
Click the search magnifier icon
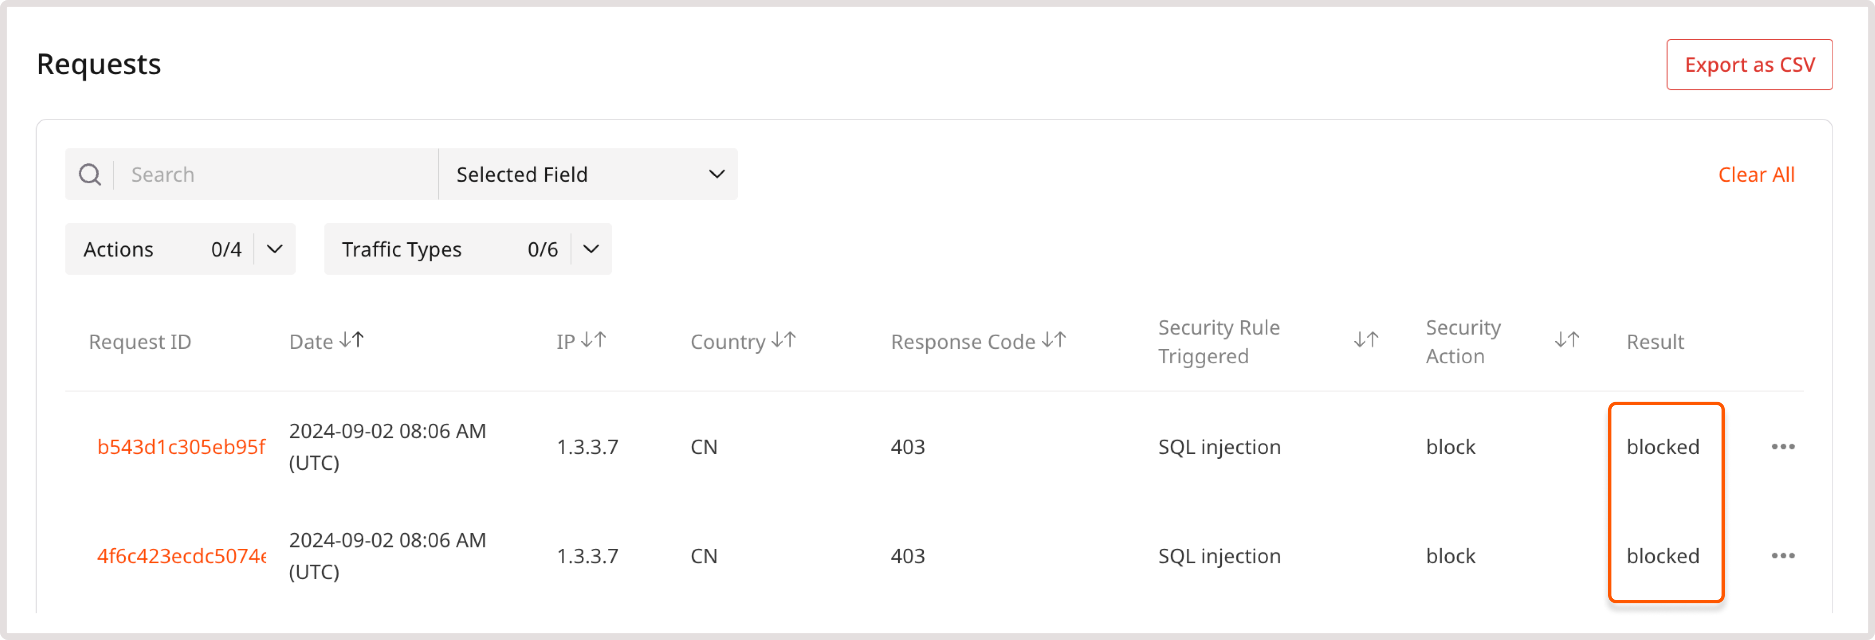click(x=90, y=175)
